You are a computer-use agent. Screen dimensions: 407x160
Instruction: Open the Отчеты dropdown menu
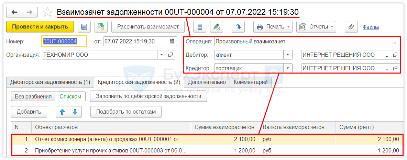point(316,27)
